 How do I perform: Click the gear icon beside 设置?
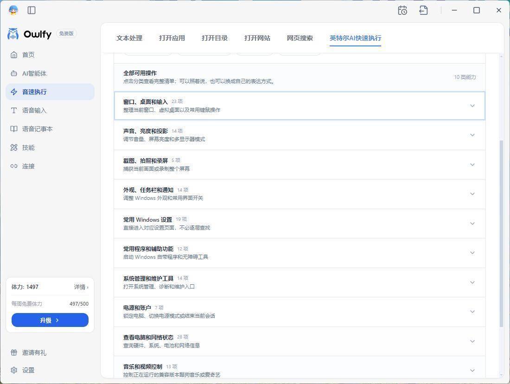point(13,370)
